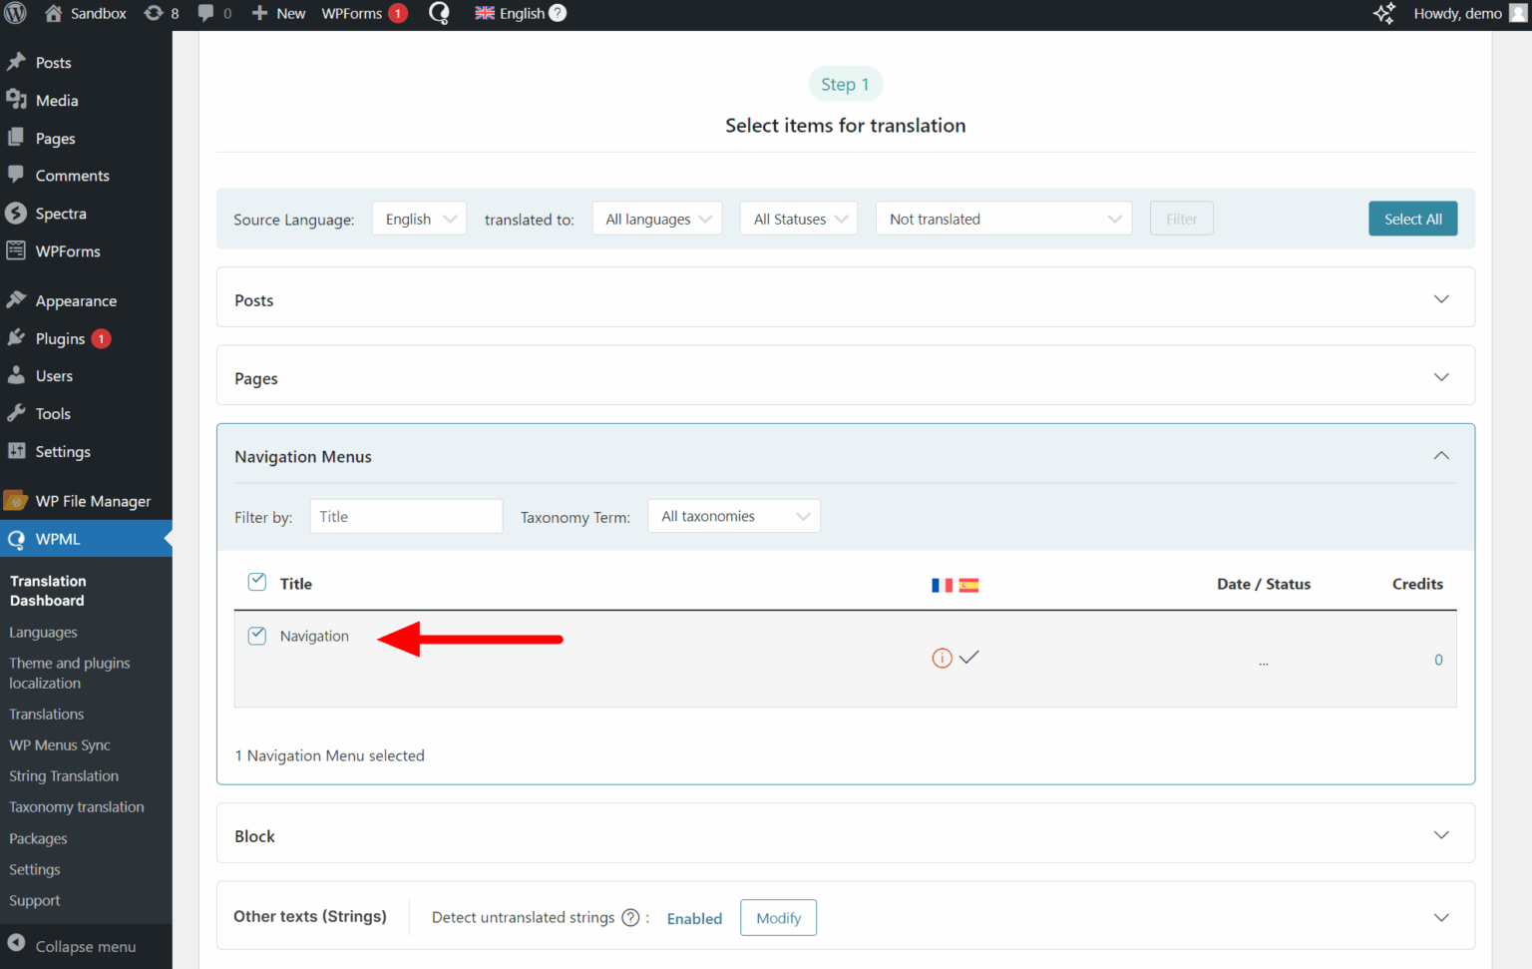Open the WPForms icon in the sidebar

coord(17,250)
